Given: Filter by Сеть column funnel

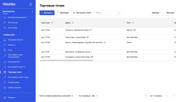Looking at the screenshot, I should pos(133,23).
